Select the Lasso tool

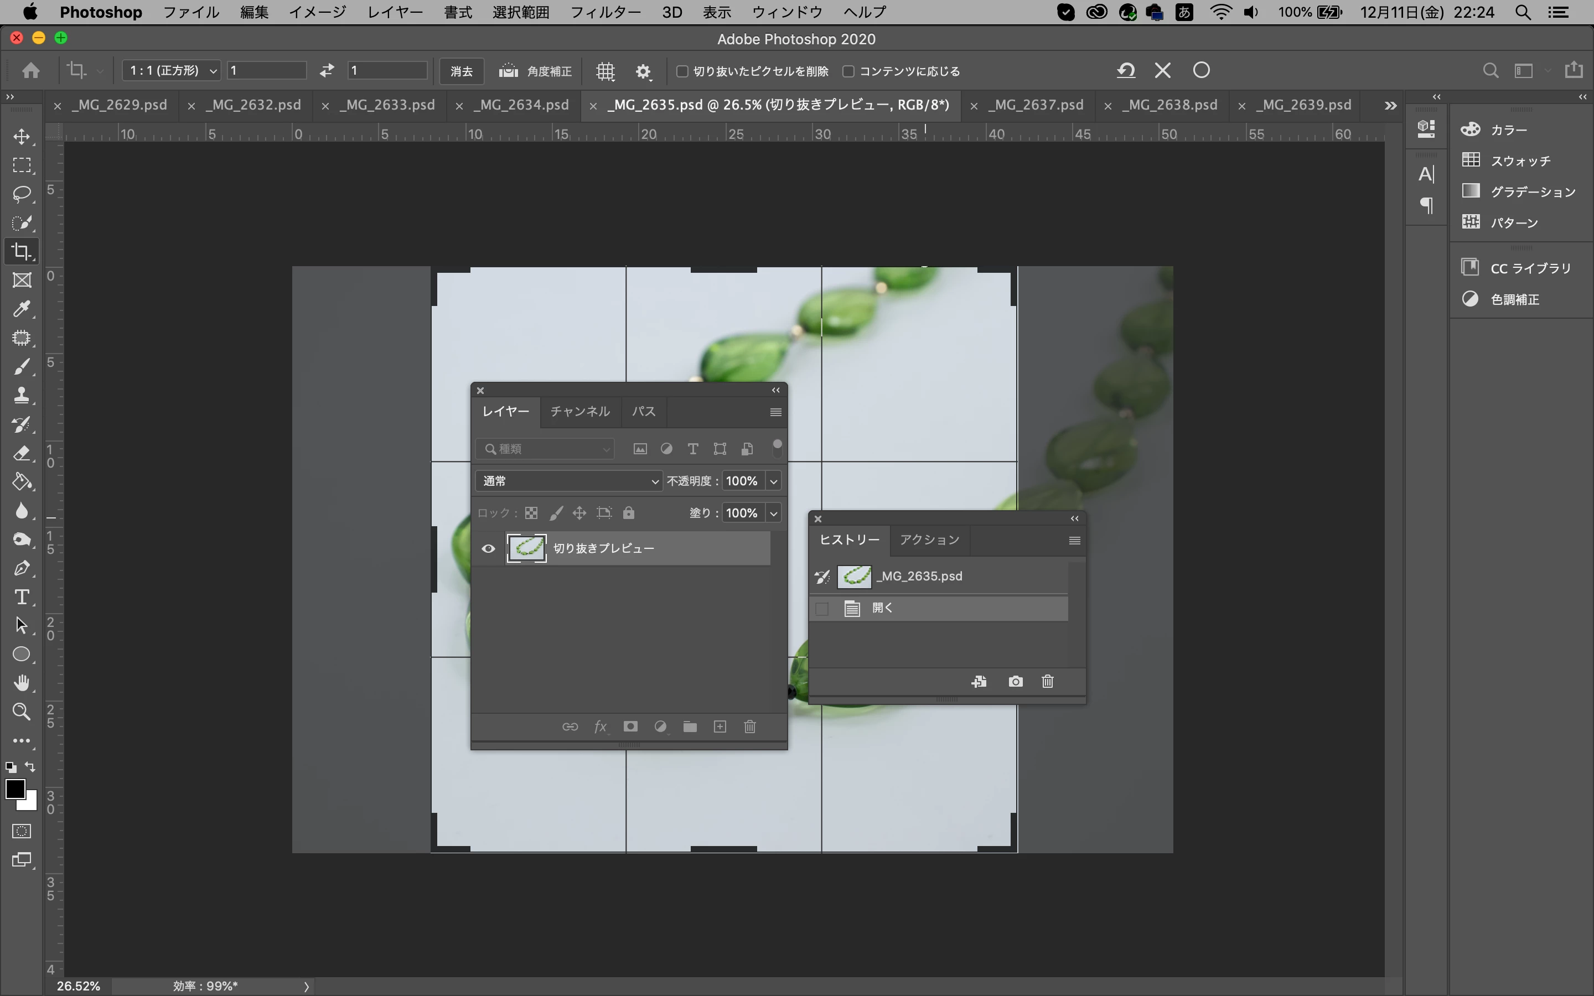click(22, 194)
